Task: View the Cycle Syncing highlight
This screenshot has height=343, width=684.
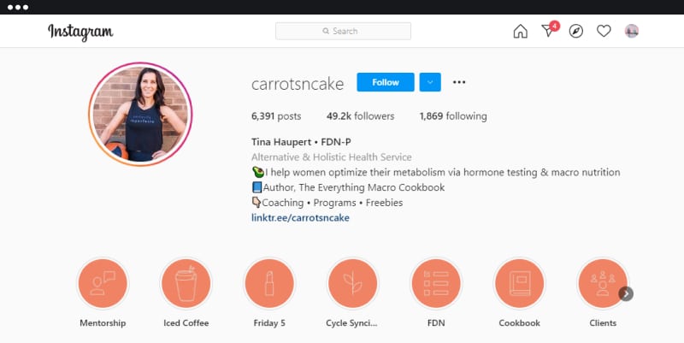Action: tap(352, 284)
